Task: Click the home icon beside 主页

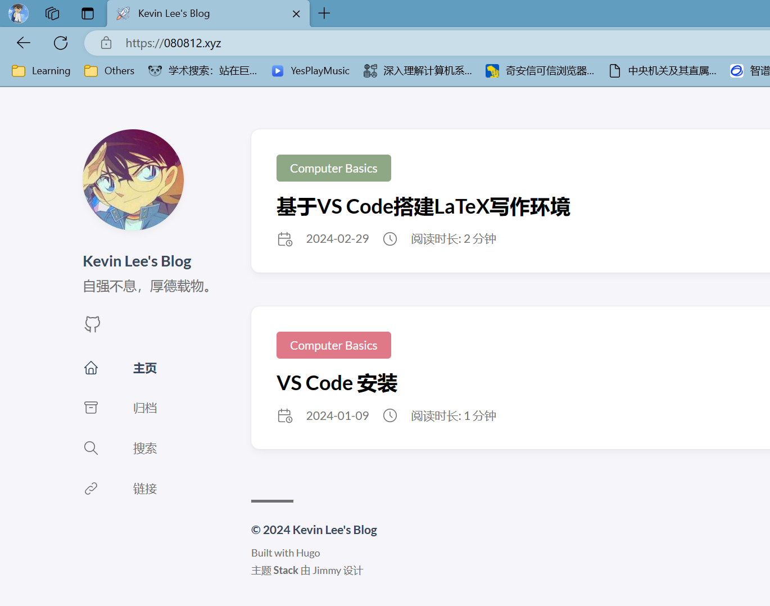Action: [91, 368]
